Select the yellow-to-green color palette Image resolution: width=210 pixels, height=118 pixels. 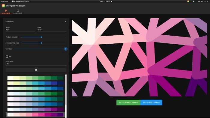(x=35, y=78)
